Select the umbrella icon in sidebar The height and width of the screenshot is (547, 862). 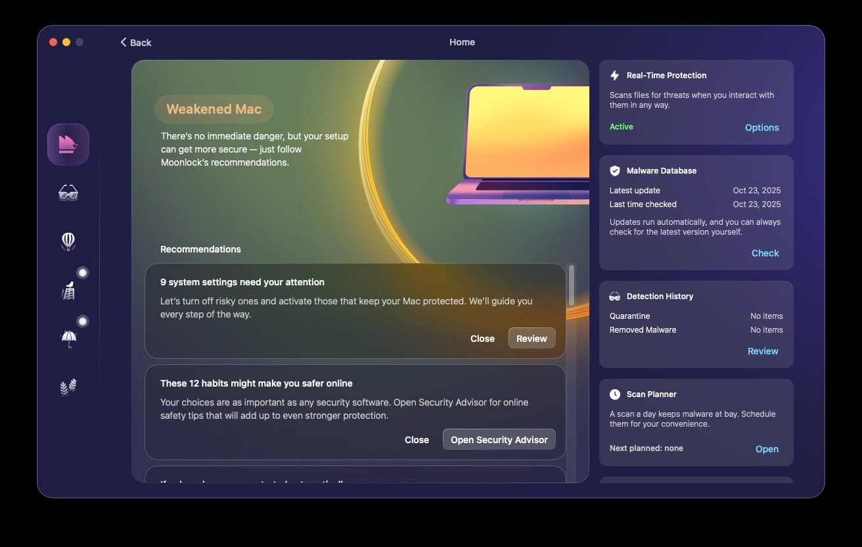68,339
